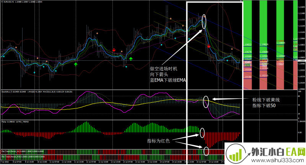306x165 pixels.
Task: Click the 1.10326 level label
Action: coord(248,70)
